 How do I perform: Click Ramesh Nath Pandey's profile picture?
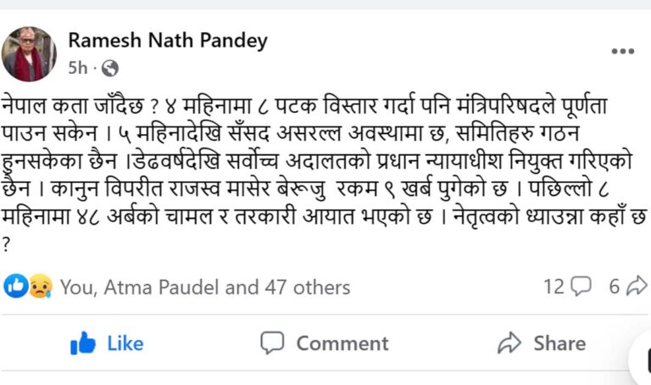point(31,53)
